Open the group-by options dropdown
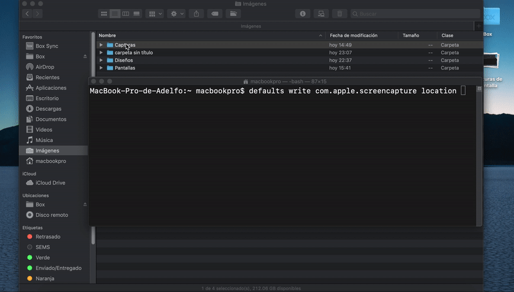 155,14
